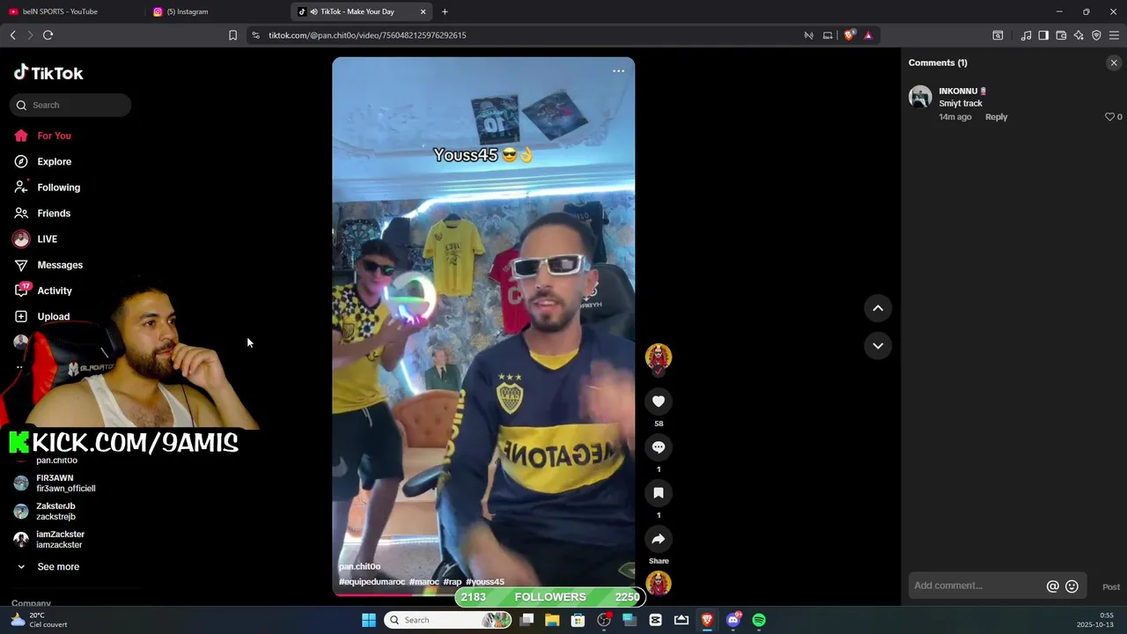Screen dimensions: 1127x634
Task: Go to the previous video with up chevron
Action: [x=878, y=308]
